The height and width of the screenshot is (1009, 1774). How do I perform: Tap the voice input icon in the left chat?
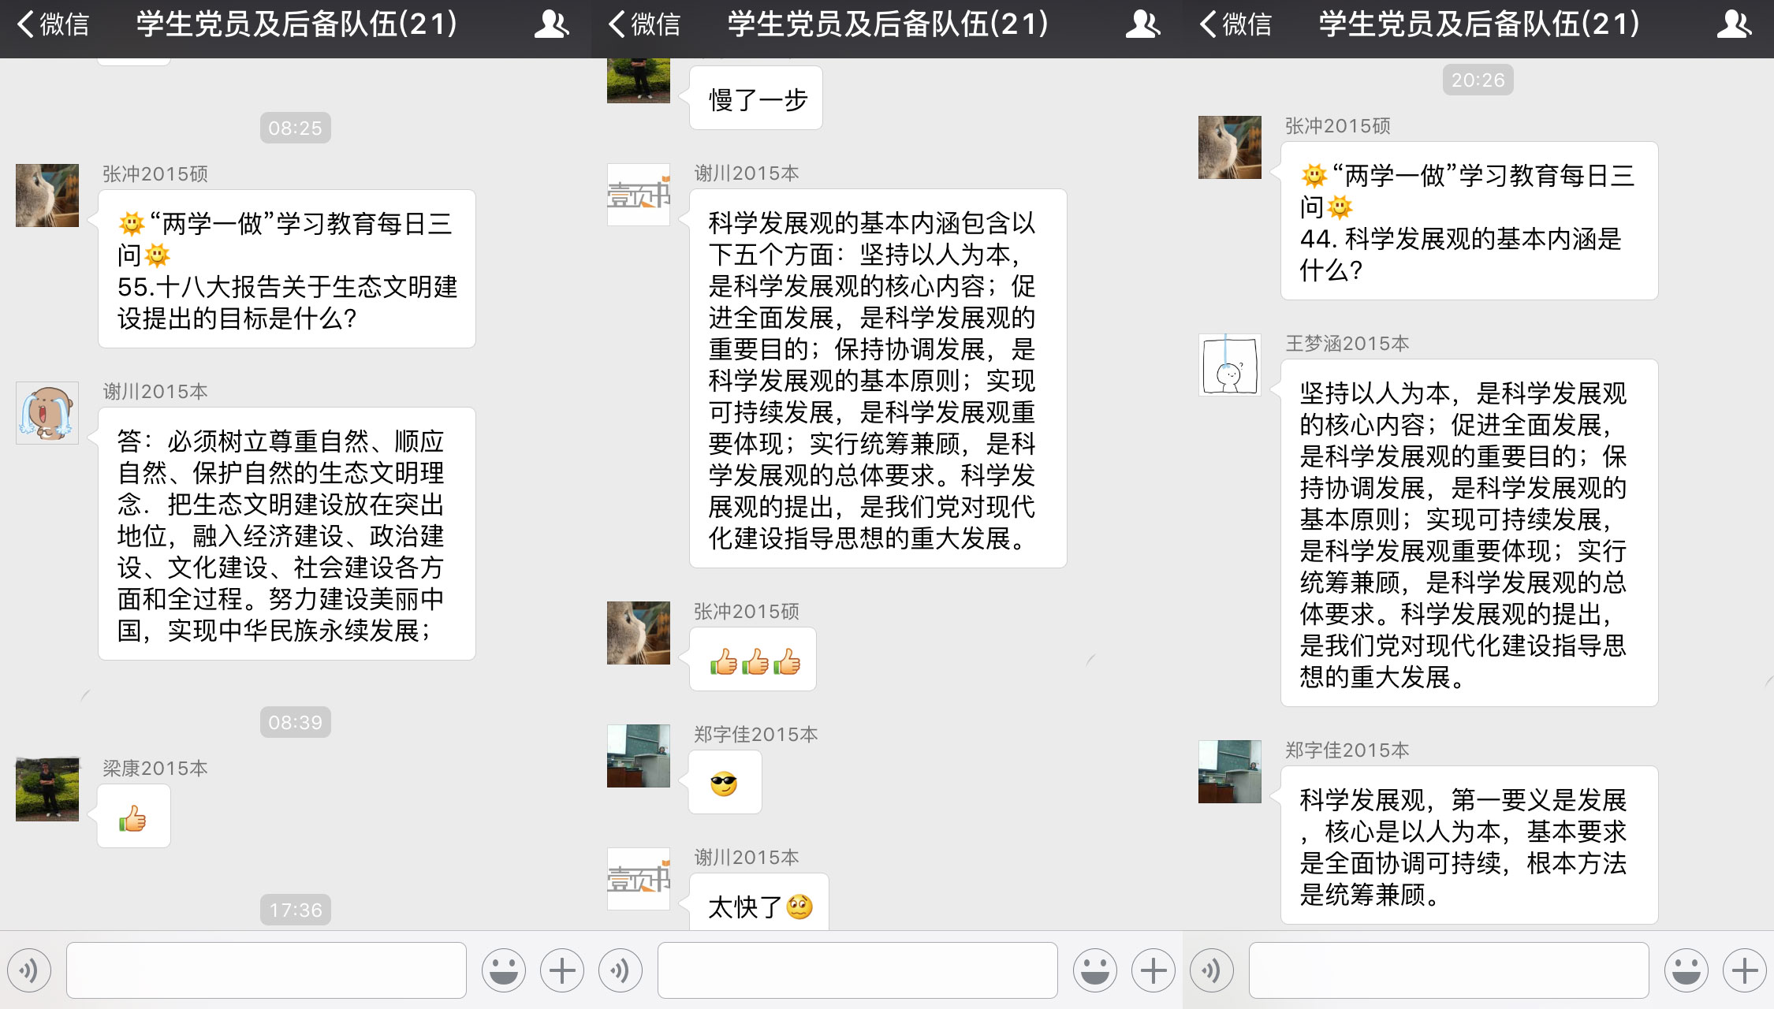pyautogui.click(x=29, y=970)
